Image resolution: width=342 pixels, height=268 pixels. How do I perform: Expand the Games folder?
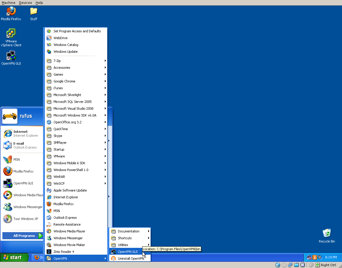click(76, 74)
